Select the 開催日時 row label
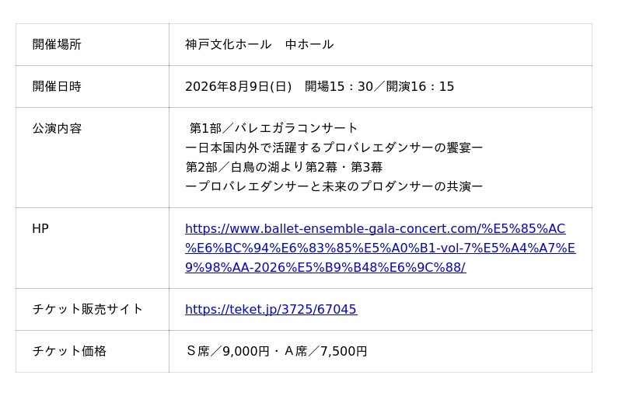The image size is (622, 396). (x=57, y=87)
